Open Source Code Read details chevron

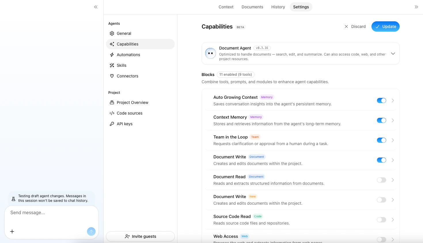[x=393, y=220]
